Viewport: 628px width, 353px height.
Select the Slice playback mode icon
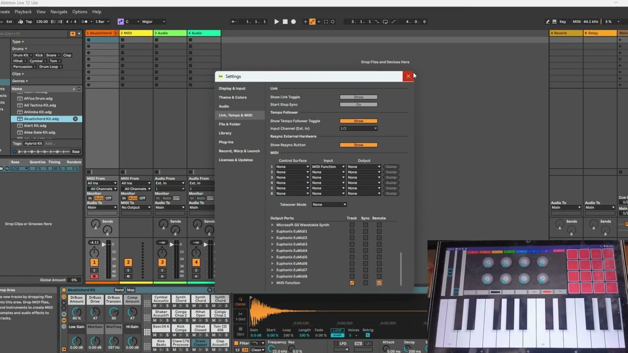click(x=240, y=330)
